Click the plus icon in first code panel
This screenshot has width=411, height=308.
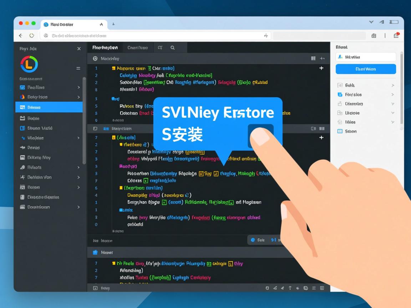click(321, 68)
